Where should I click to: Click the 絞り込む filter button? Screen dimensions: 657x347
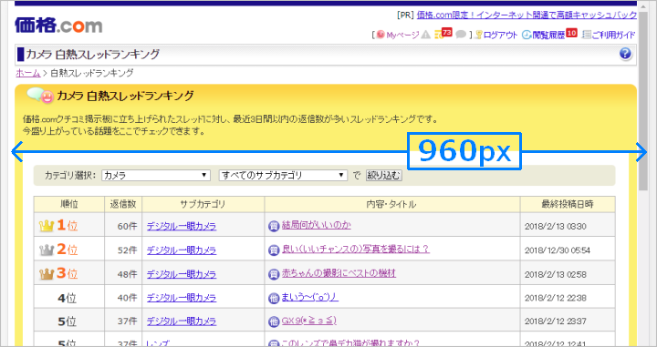(x=384, y=175)
